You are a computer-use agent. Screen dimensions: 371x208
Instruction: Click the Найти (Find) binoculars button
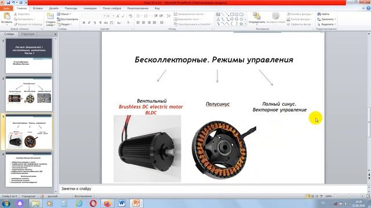323,14
